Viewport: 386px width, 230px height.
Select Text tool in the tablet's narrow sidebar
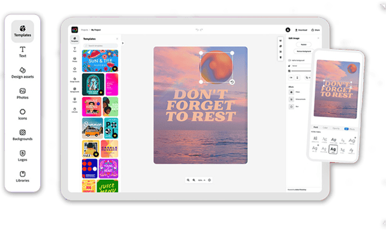pyautogui.click(x=74, y=49)
